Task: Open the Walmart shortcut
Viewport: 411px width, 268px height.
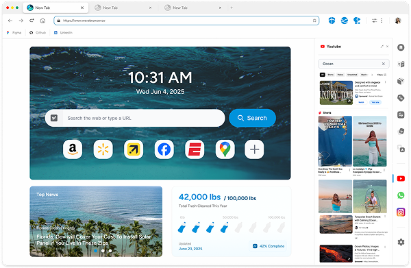Action: pyautogui.click(x=103, y=149)
